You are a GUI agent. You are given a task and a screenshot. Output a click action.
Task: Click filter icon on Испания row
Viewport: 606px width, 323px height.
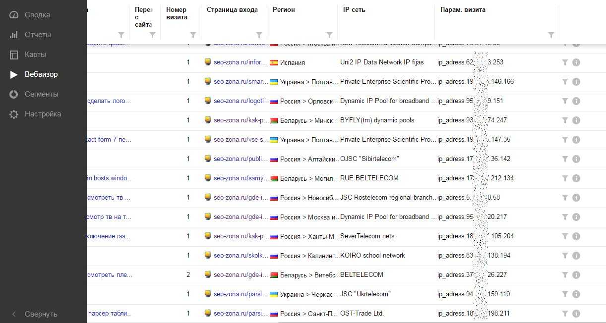click(565, 62)
